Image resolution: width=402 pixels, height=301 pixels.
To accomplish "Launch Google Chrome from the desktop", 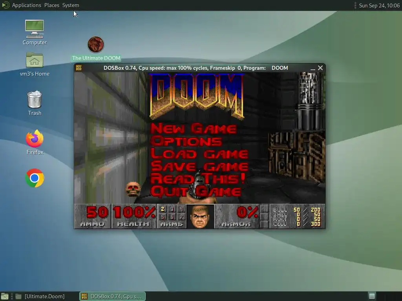I will [x=35, y=178].
